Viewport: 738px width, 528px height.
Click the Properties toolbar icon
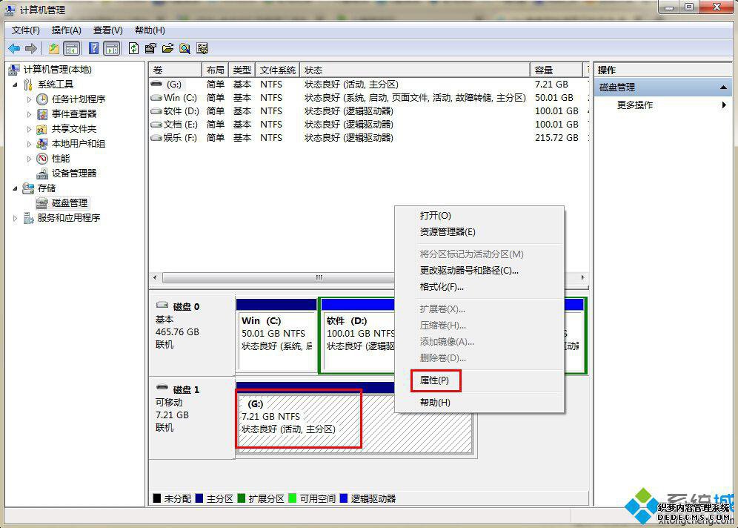[150, 48]
